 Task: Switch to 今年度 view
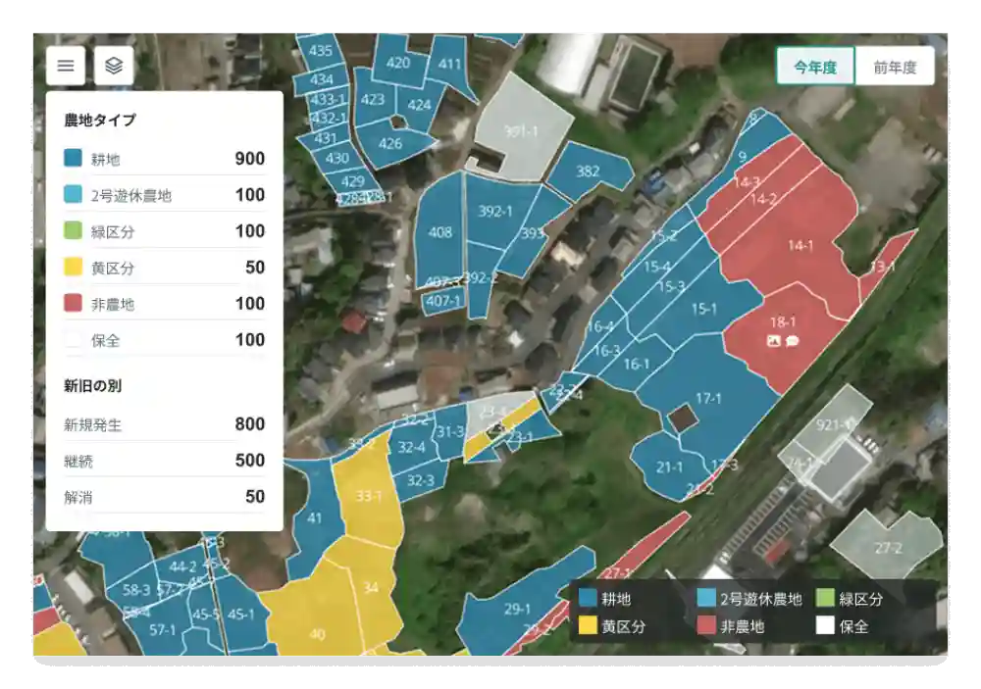coord(815,67)
